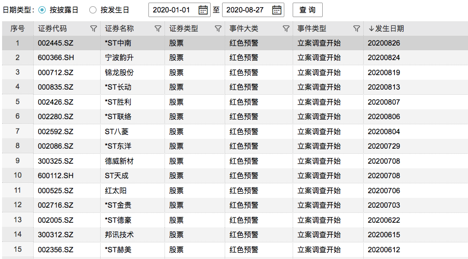The height and width of the screenshot is (259, 468).
Task: Select stock code 002716.SZ
Action: [x=56, y=205]
